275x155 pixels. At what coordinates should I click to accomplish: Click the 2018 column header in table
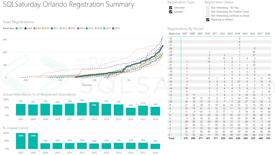tap(267, 34)
